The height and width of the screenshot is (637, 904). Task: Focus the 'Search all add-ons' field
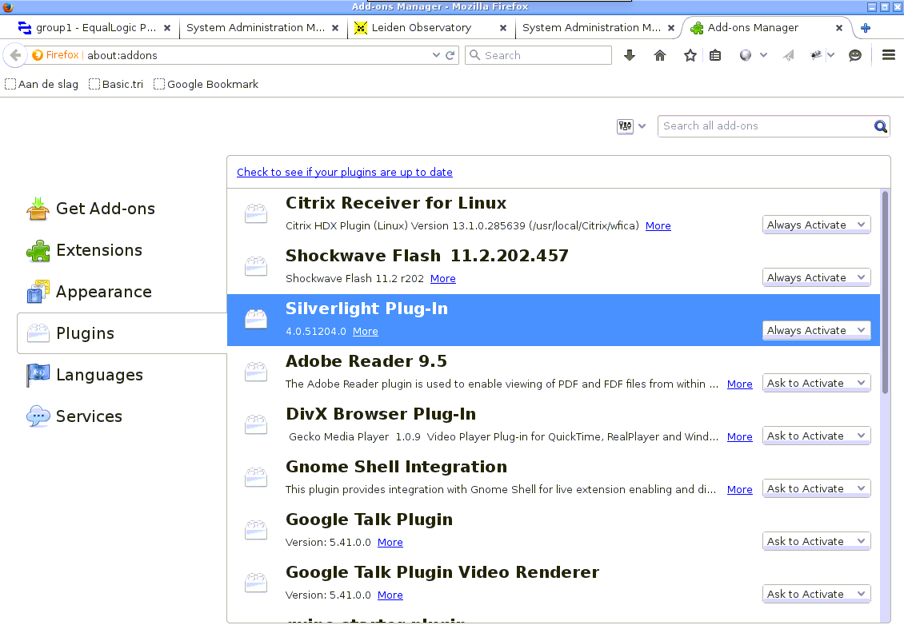[x=764, y=126]
